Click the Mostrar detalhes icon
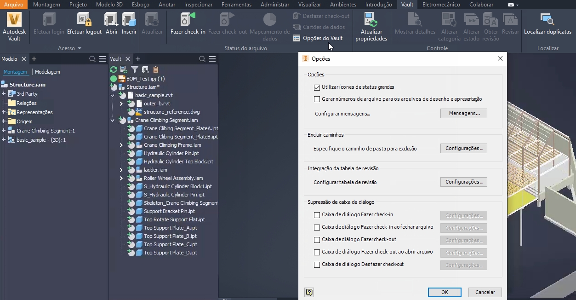This screenshot has height=300, width=576. [x=415, y=20]
